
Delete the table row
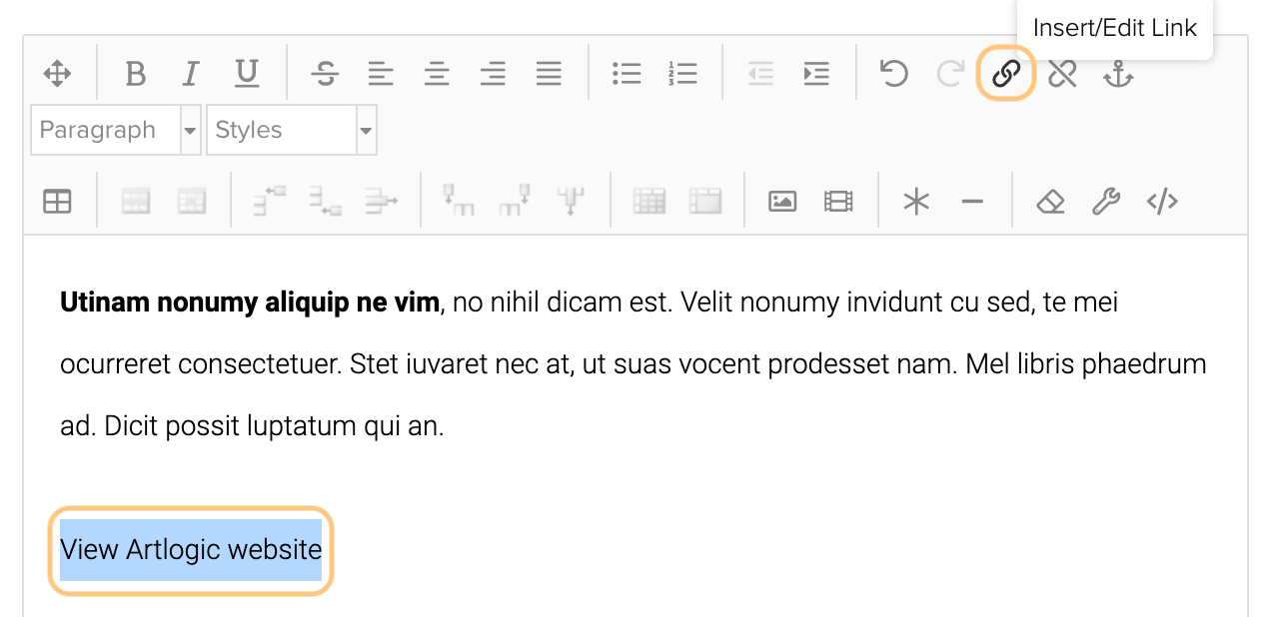tap(381, 202)
